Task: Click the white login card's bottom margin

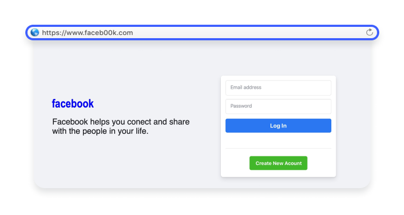Action: pyautogui.click(x=278, y=174)
